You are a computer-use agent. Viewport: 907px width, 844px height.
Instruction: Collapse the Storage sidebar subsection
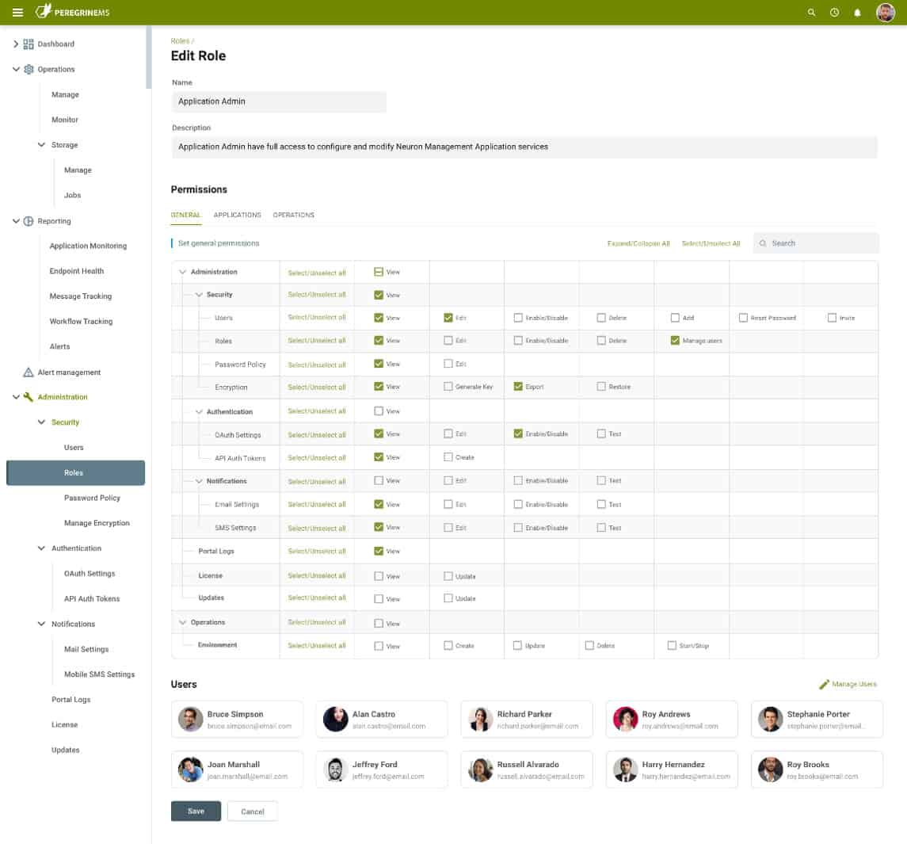[41, 145]
